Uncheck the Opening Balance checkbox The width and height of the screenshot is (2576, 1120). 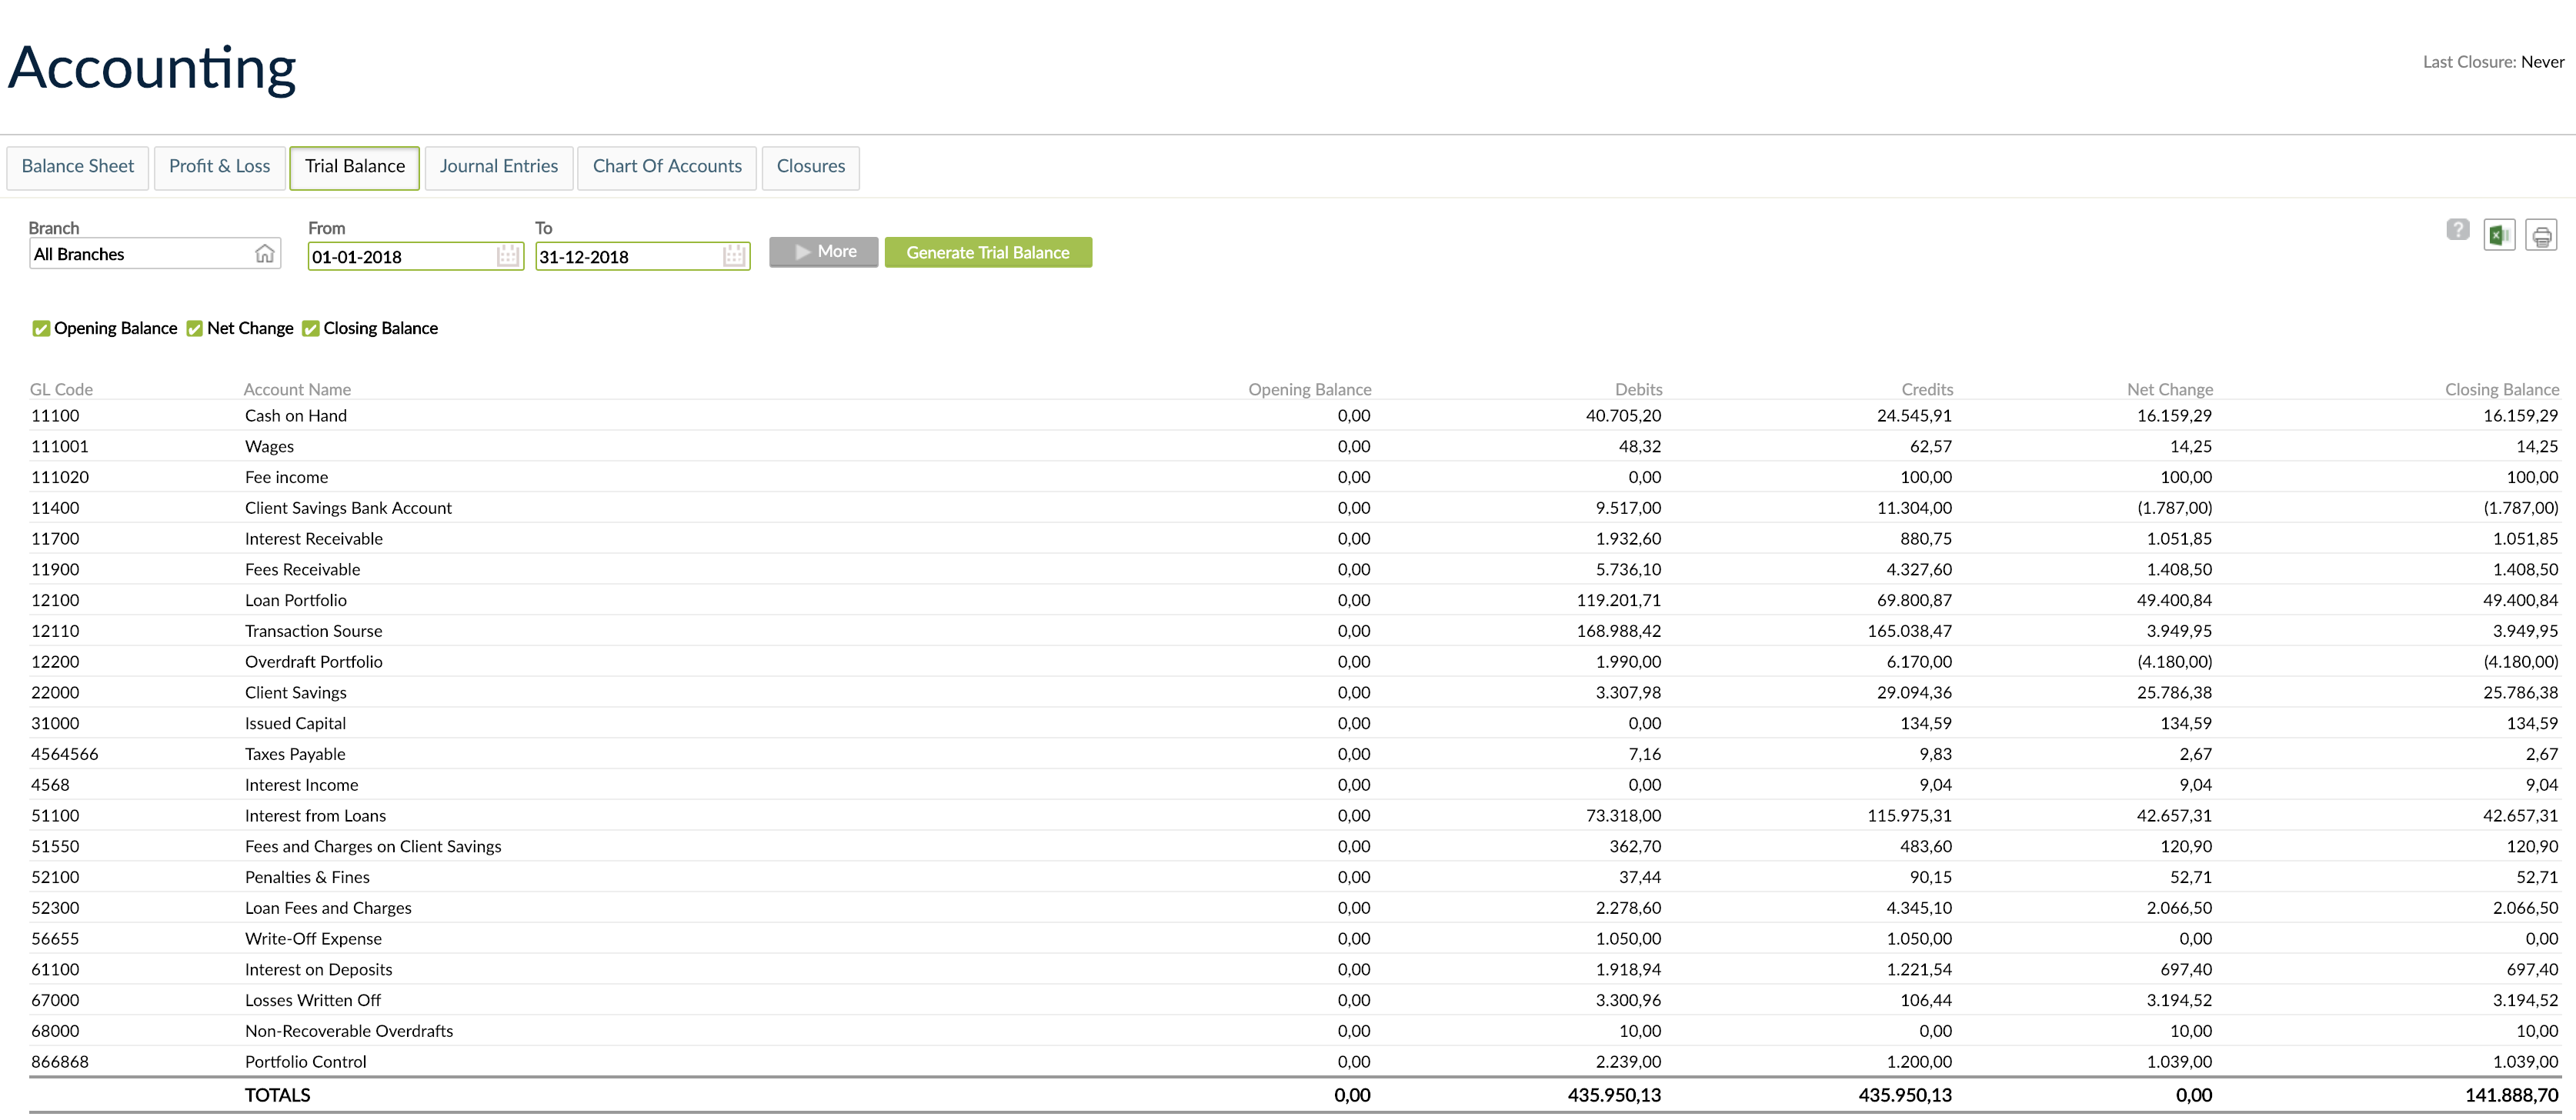pyautogui.click(x=41, y=328)
